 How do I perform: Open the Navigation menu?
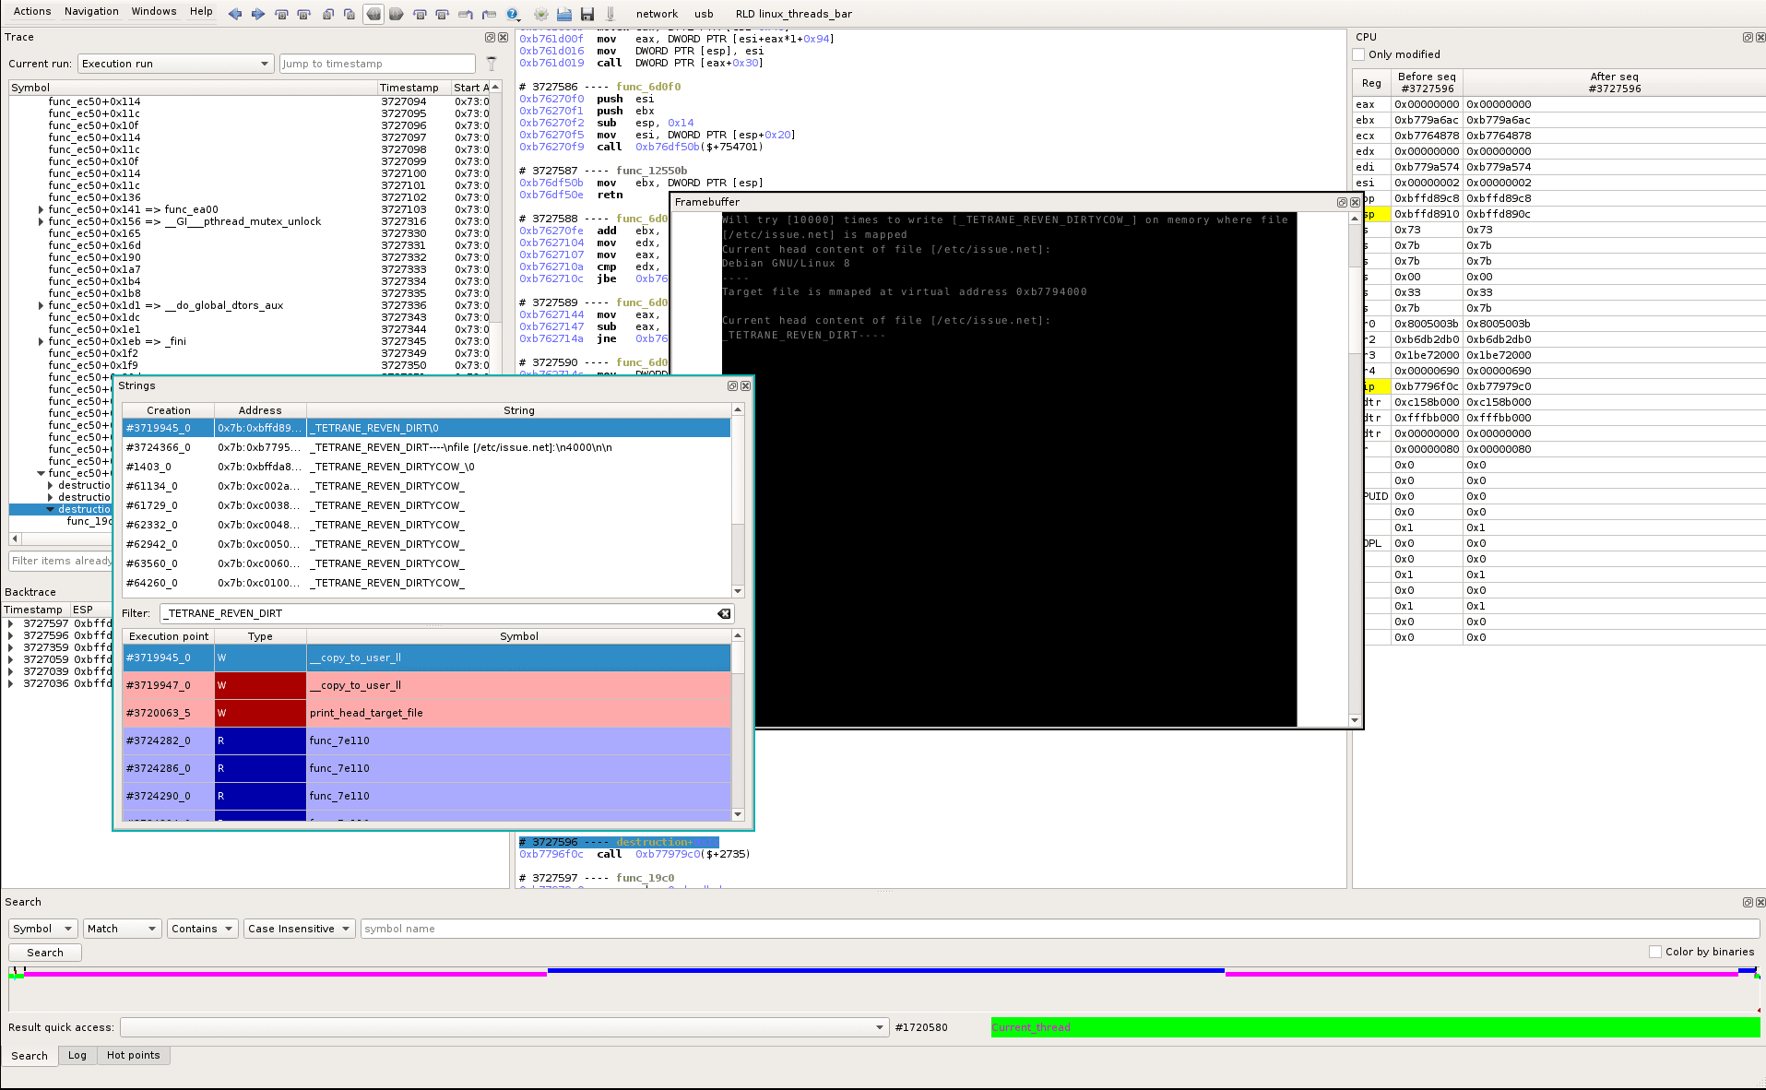pyautogui.click(x=91, y=11)
